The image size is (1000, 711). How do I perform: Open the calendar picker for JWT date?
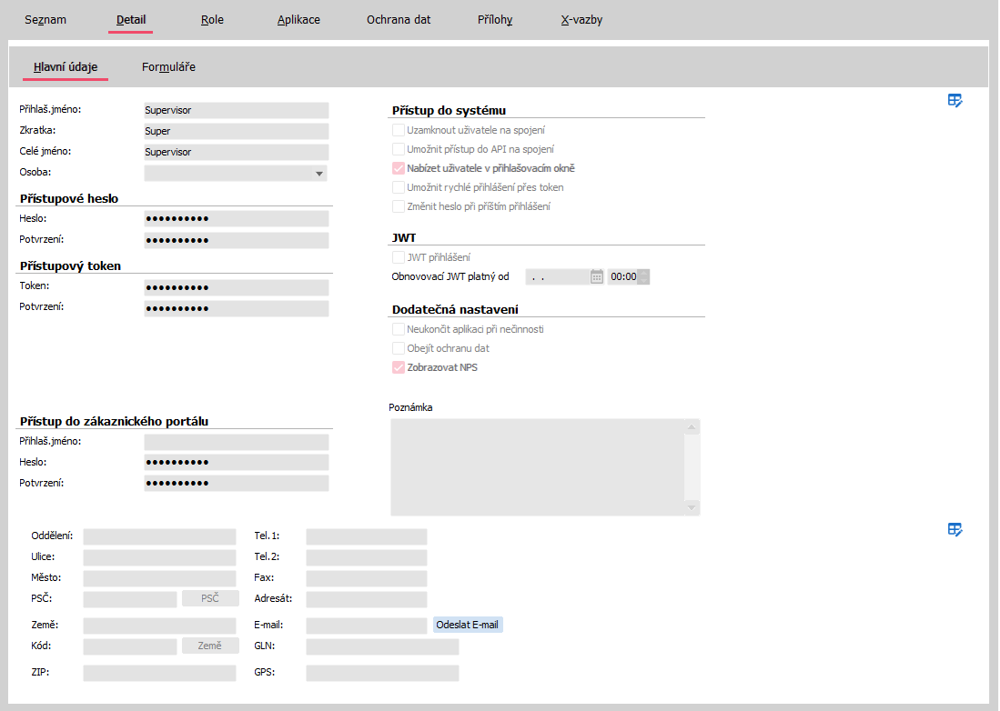click(x=597, y=276)
